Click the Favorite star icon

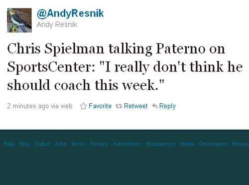tap(83, 106)
